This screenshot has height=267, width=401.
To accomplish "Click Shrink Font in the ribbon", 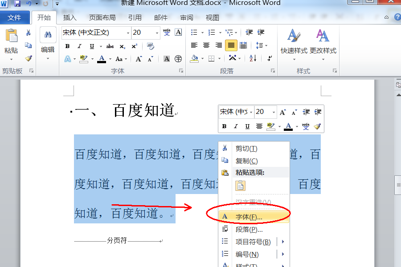I will (x=151, y=59).
